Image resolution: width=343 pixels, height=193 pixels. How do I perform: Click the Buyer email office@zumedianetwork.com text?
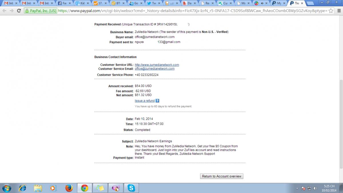[x=155, y=37]
